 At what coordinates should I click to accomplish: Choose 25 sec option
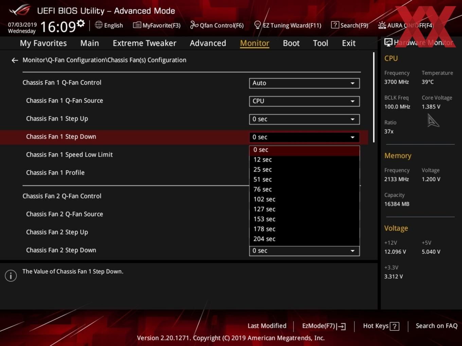pyautogui.click(x=304, y=170)
